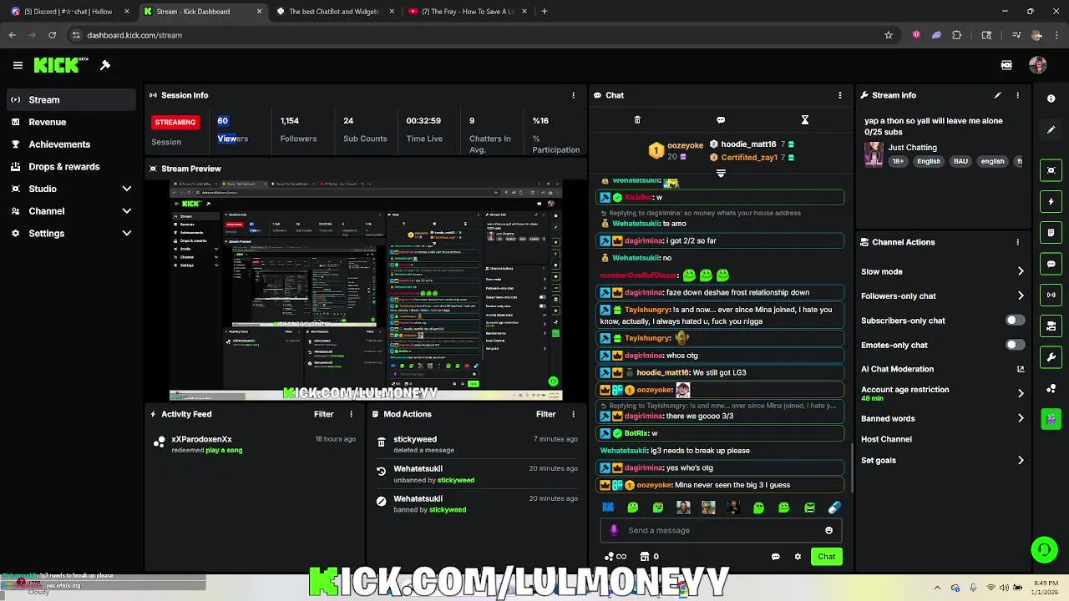
Task: Open Activity Feed three-dot menu
Action: pyautogui.click(x=351, y=414)
